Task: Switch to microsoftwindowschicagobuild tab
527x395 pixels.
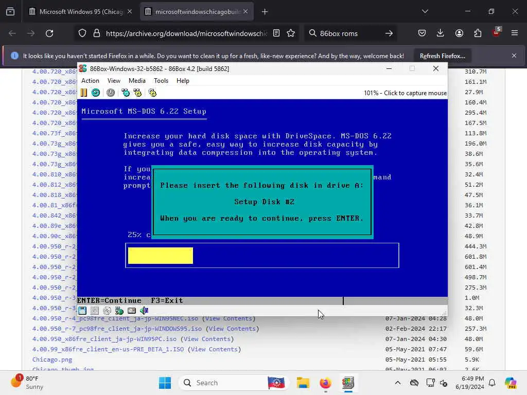Action: point(197,12)
